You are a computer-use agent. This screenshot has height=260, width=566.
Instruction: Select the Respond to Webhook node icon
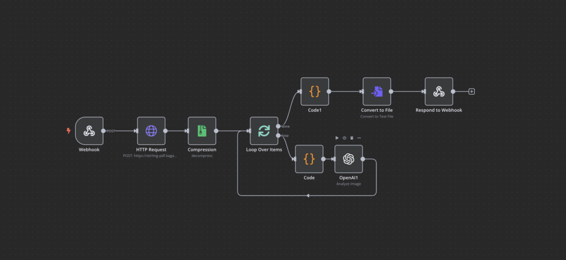coord(439,91)
